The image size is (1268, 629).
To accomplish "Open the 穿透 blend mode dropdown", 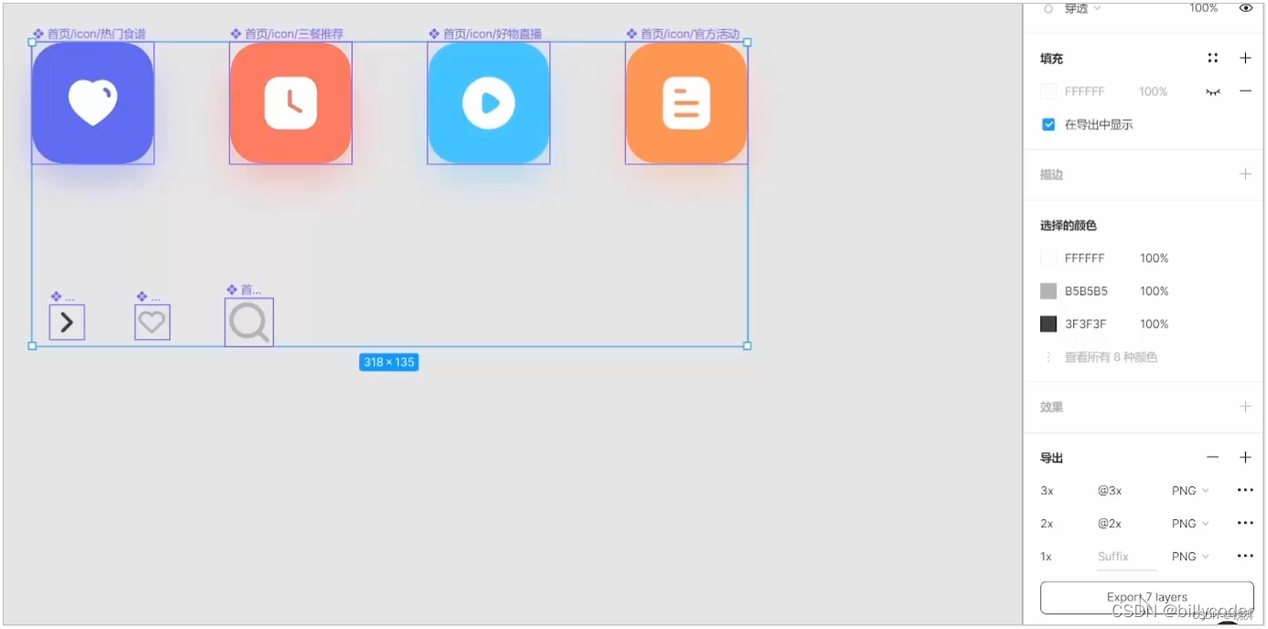I will pos(1082,8).
